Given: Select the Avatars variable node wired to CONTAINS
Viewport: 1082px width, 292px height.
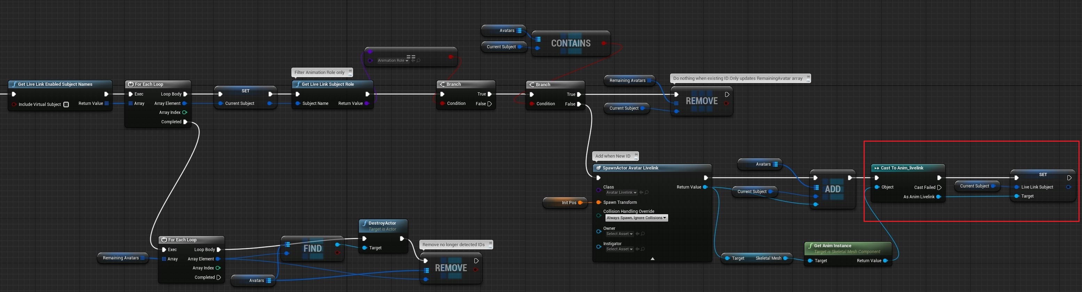Looking at the screenshot, I should coord(504,31).
